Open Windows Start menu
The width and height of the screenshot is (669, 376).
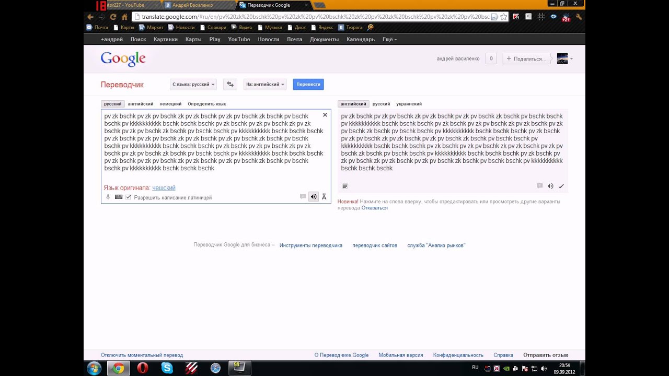coord(95,368)
